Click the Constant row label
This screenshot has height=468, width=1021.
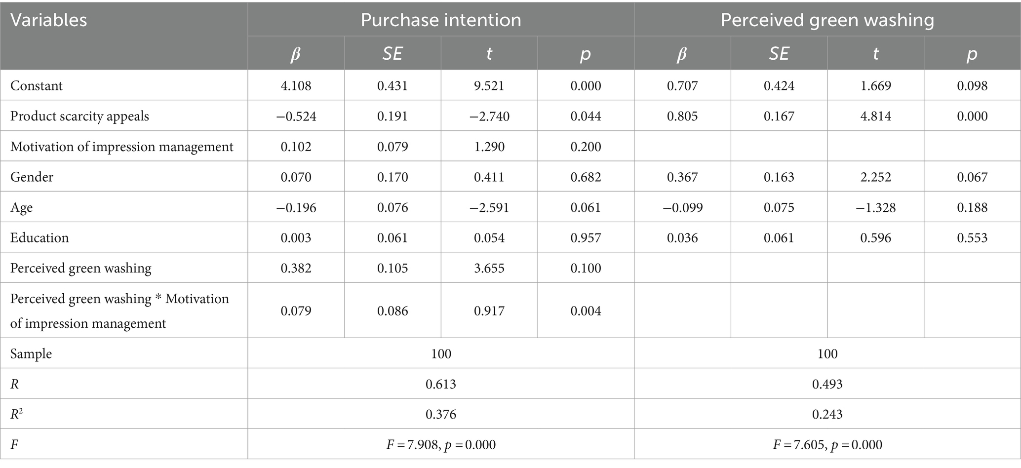[37, 86]
